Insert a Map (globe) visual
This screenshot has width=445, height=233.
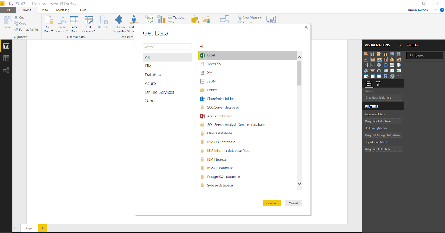[399, 65]
